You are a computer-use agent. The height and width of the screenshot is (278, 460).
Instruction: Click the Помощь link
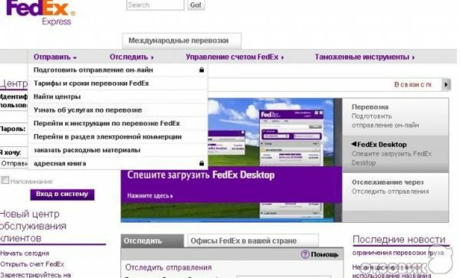(x=324, y=254)
